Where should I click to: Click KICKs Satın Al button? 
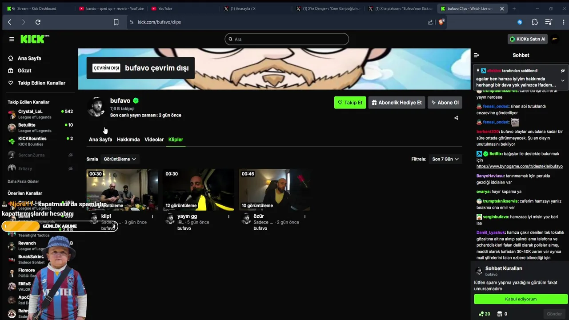[x=528, y=39]
